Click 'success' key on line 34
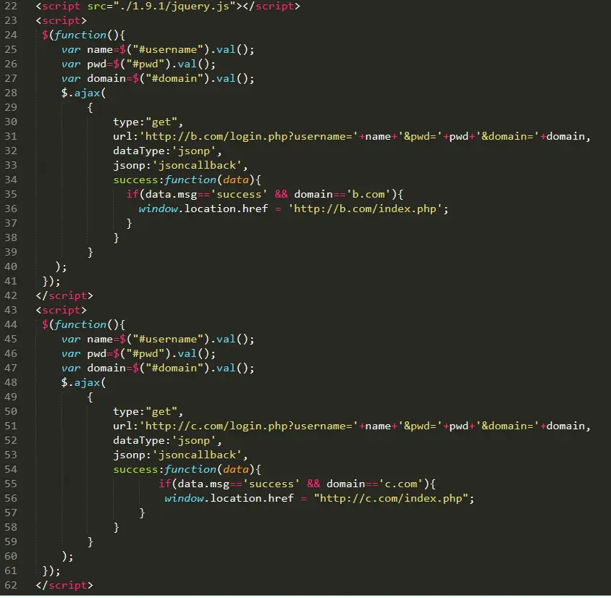This screenshot has width=611, height=598. coord(135,180)
